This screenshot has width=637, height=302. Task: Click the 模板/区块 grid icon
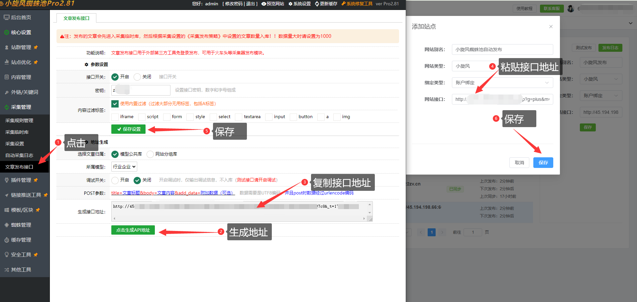tap(7, 210)
